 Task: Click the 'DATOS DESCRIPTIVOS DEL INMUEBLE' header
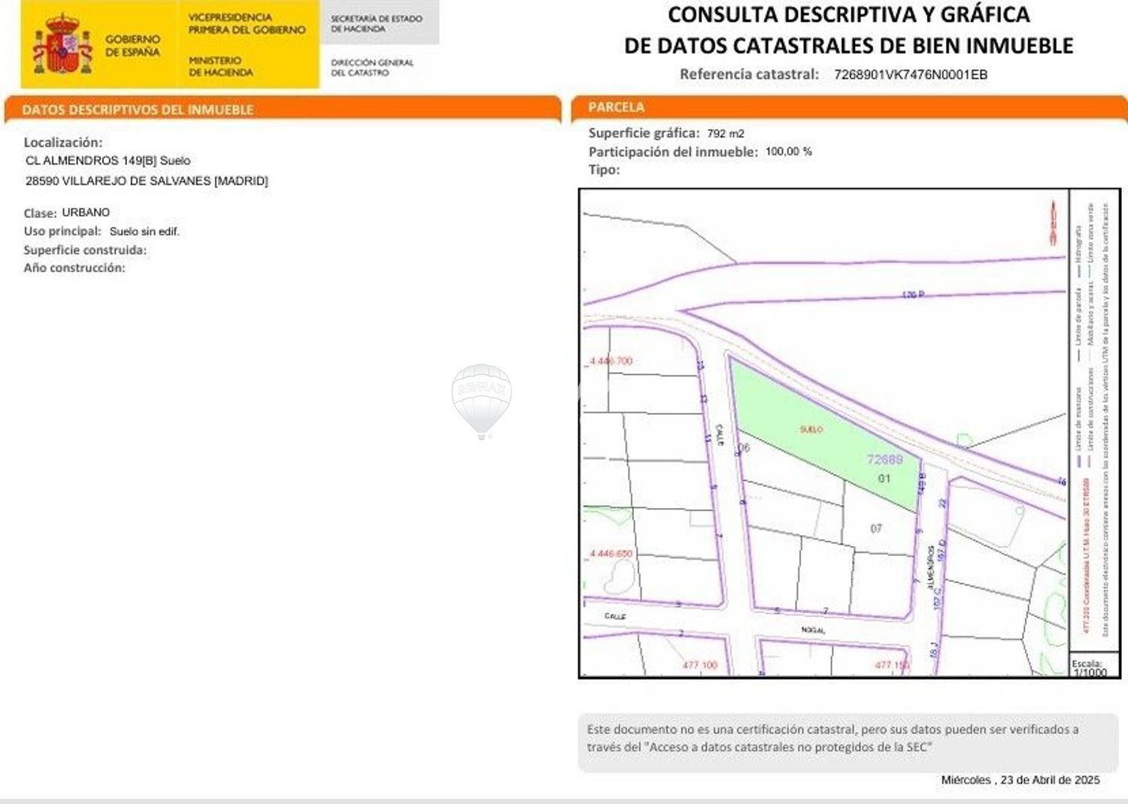138,110
